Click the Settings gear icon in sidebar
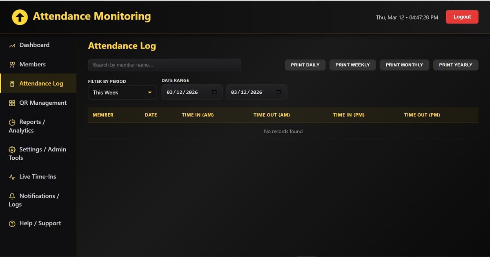 coord(12,149)
